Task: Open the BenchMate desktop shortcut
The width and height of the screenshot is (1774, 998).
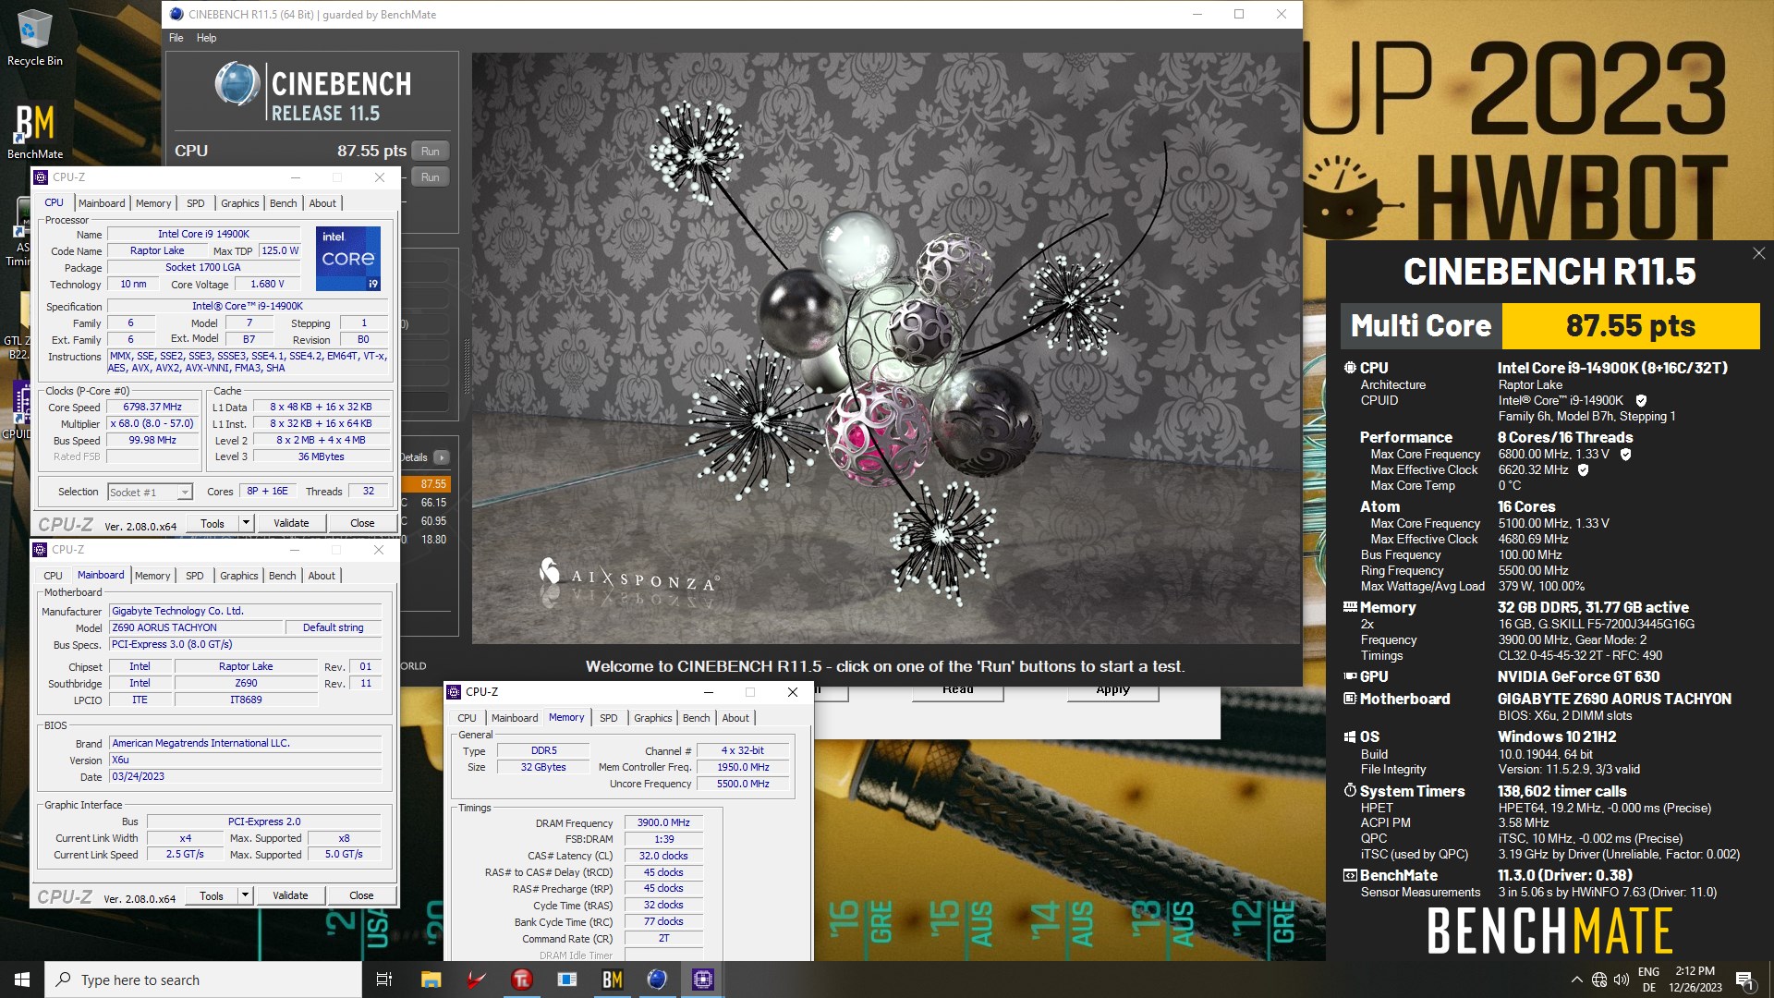Action: point(34,129)
